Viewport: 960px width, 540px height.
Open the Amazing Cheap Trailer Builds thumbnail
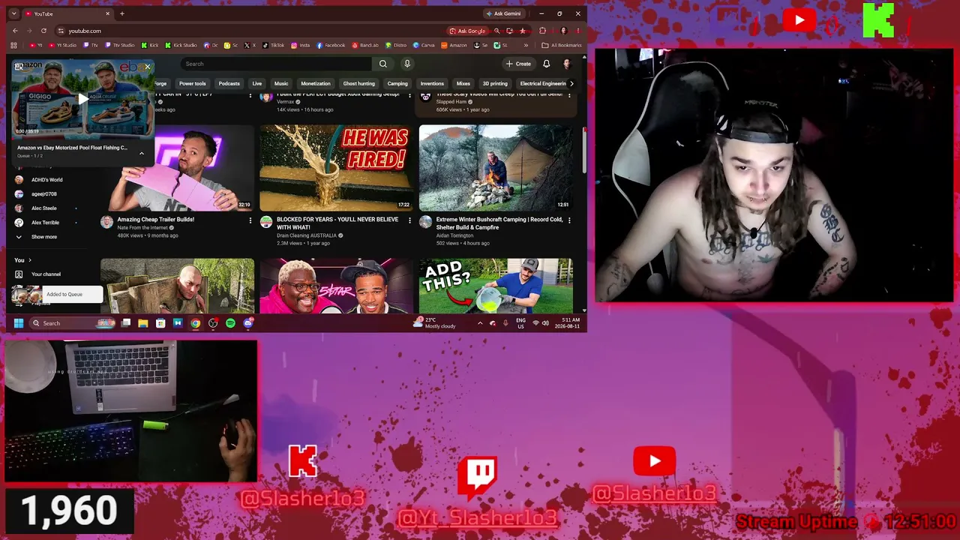(177, 168)
